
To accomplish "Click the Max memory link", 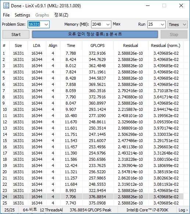I will tap(116, 24).
